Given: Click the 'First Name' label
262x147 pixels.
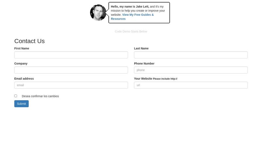Looking at the screenshot, I should tap(22, 48).
